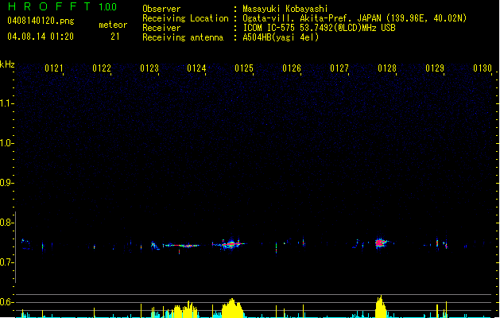500x318 pixels.
Task: Click the 0.6 kHz axis label
Action: 6,302
